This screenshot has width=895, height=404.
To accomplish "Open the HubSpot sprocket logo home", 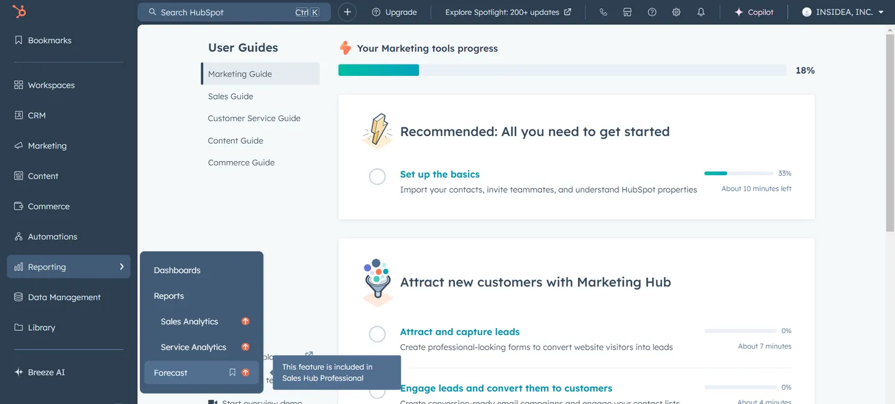I will tap(19, 11).
